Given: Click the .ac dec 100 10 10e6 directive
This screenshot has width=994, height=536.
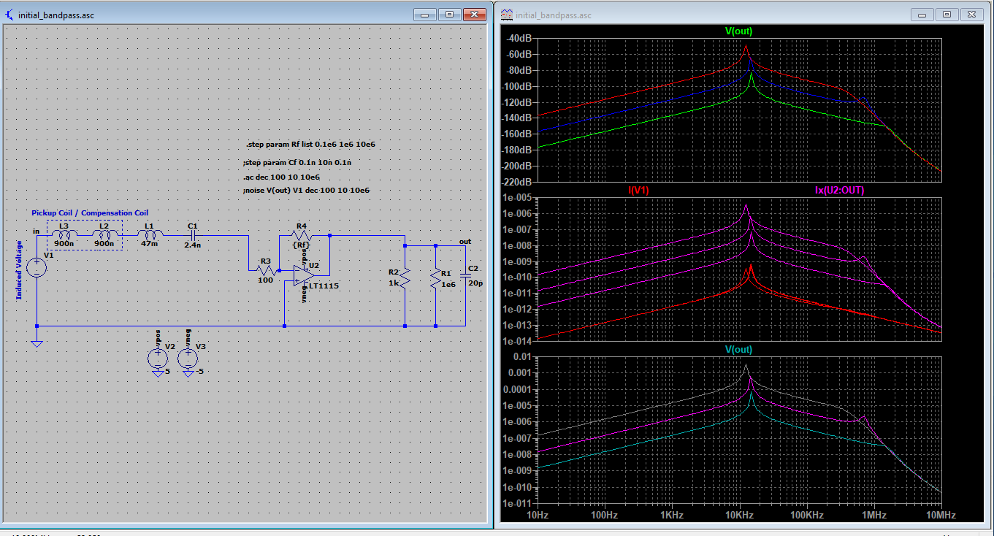Looking at the screenshot, I should pos(281,177).
